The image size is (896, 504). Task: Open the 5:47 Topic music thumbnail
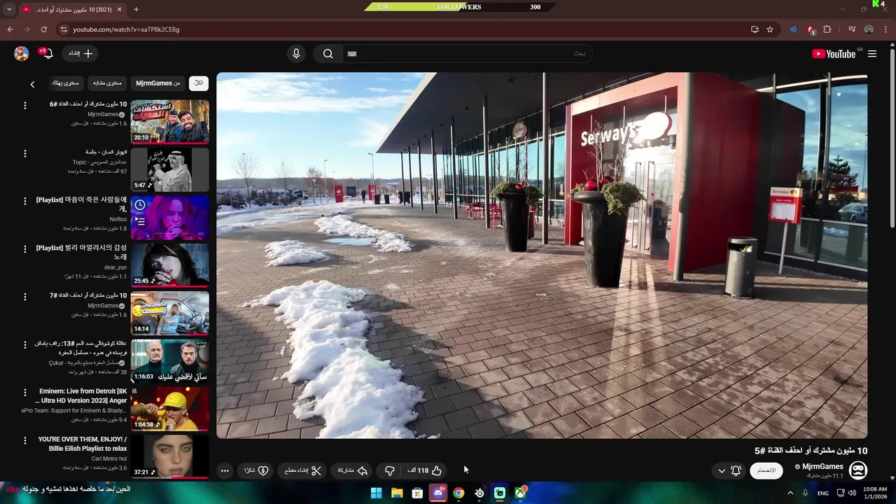169,169
